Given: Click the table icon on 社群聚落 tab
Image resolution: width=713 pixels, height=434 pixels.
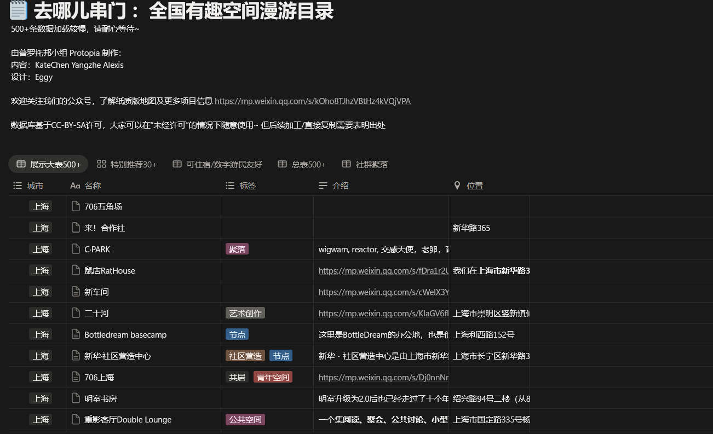Looking at the screenshot, I should pyautogui.click(x=346, y=164).
